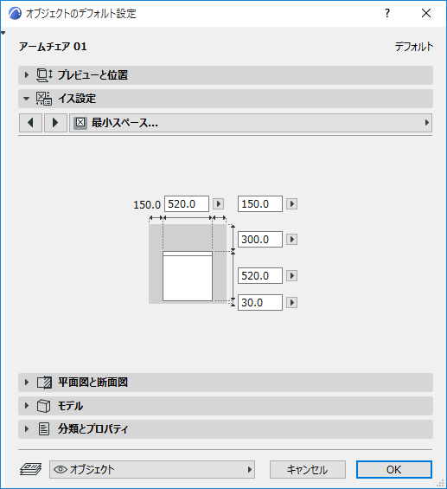Edit the vertical 520.0 depth field

click(260, 275)
